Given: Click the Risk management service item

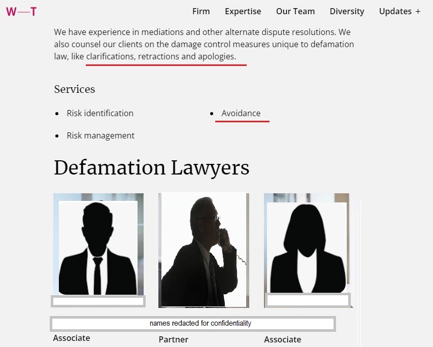Looking at the screenshot, I should pos(101,135).
